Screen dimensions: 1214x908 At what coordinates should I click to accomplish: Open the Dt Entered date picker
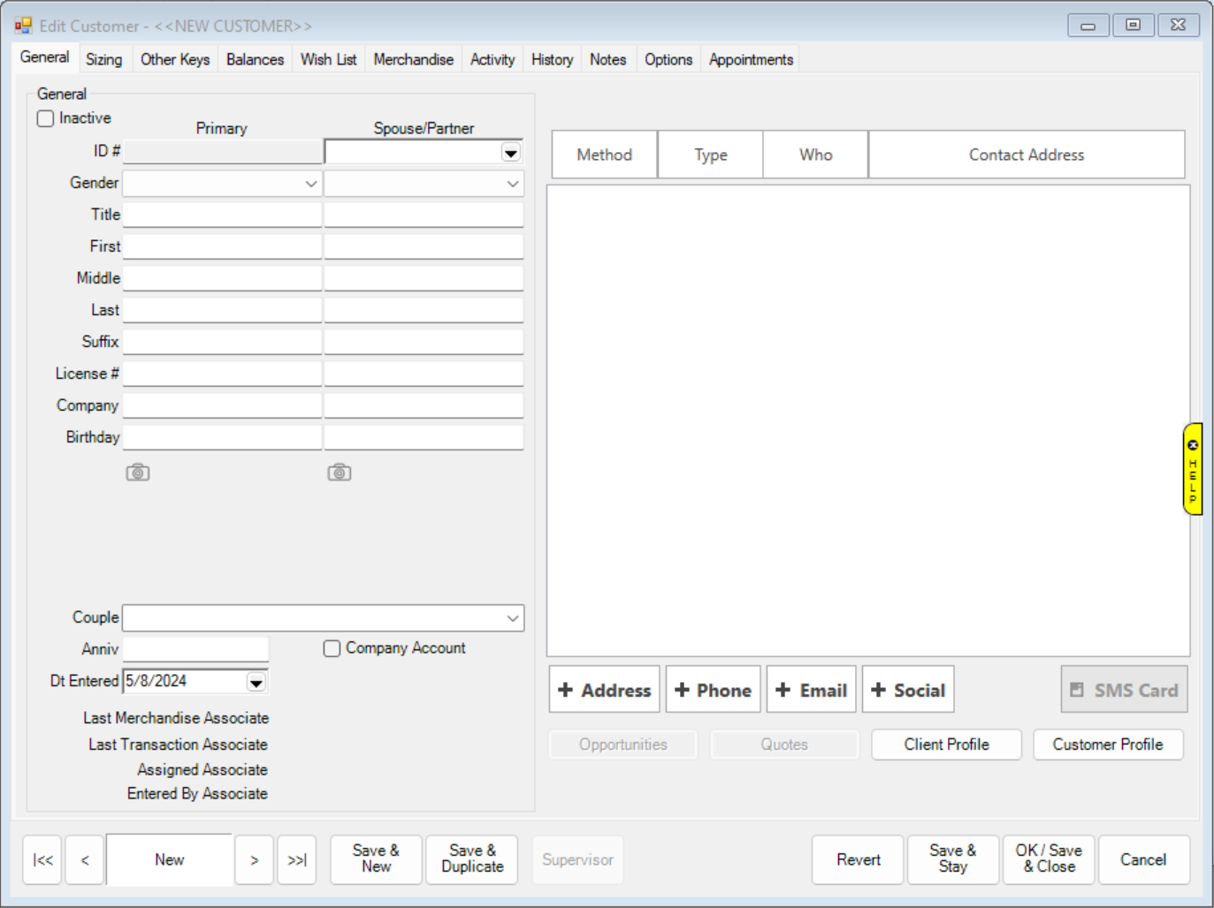[256, 682]
